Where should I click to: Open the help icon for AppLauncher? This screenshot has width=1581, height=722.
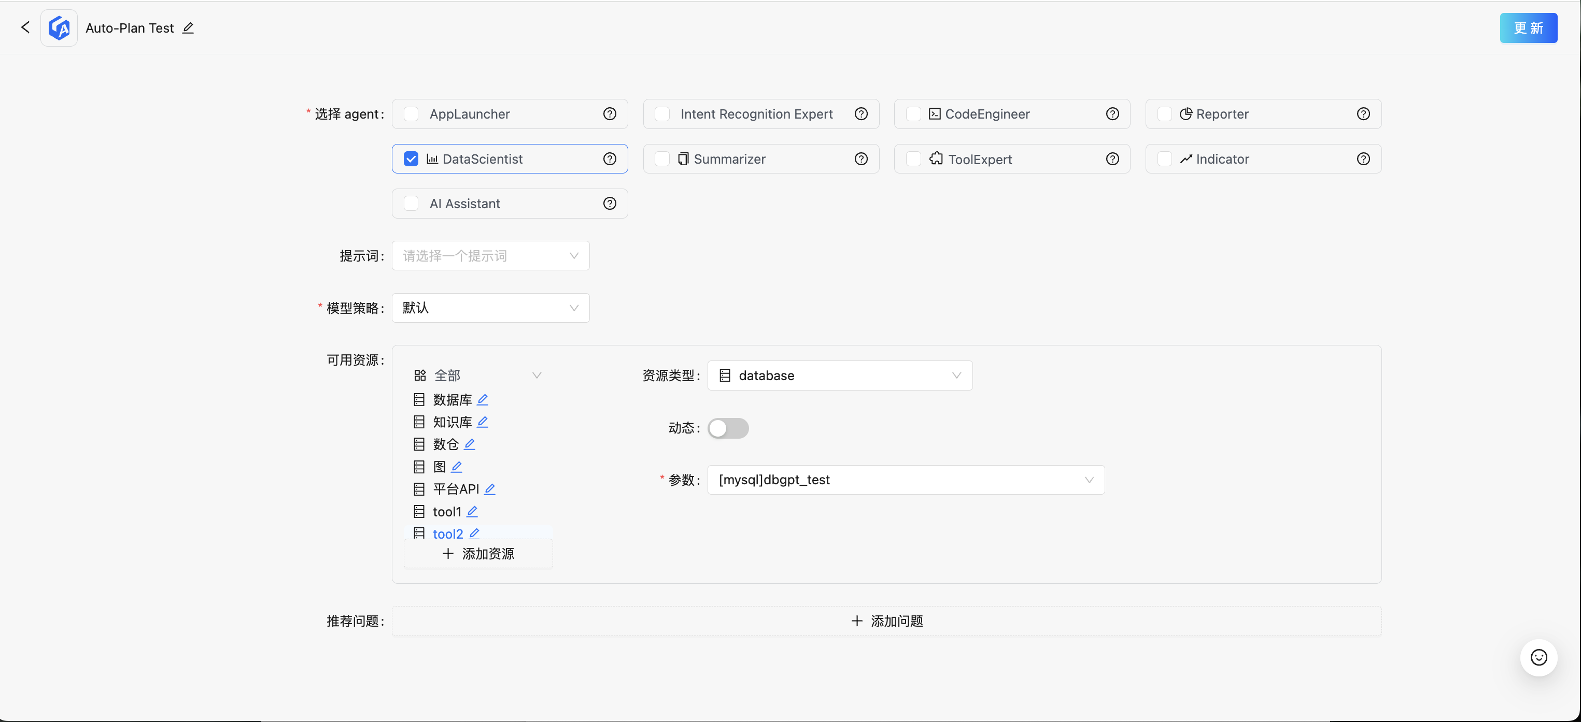click(609, 114)
